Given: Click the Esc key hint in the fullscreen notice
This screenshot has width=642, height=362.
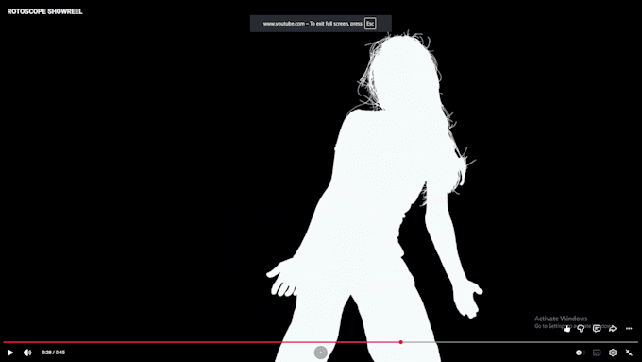Looking at the screenshot, I should click(x=370, y=24).
